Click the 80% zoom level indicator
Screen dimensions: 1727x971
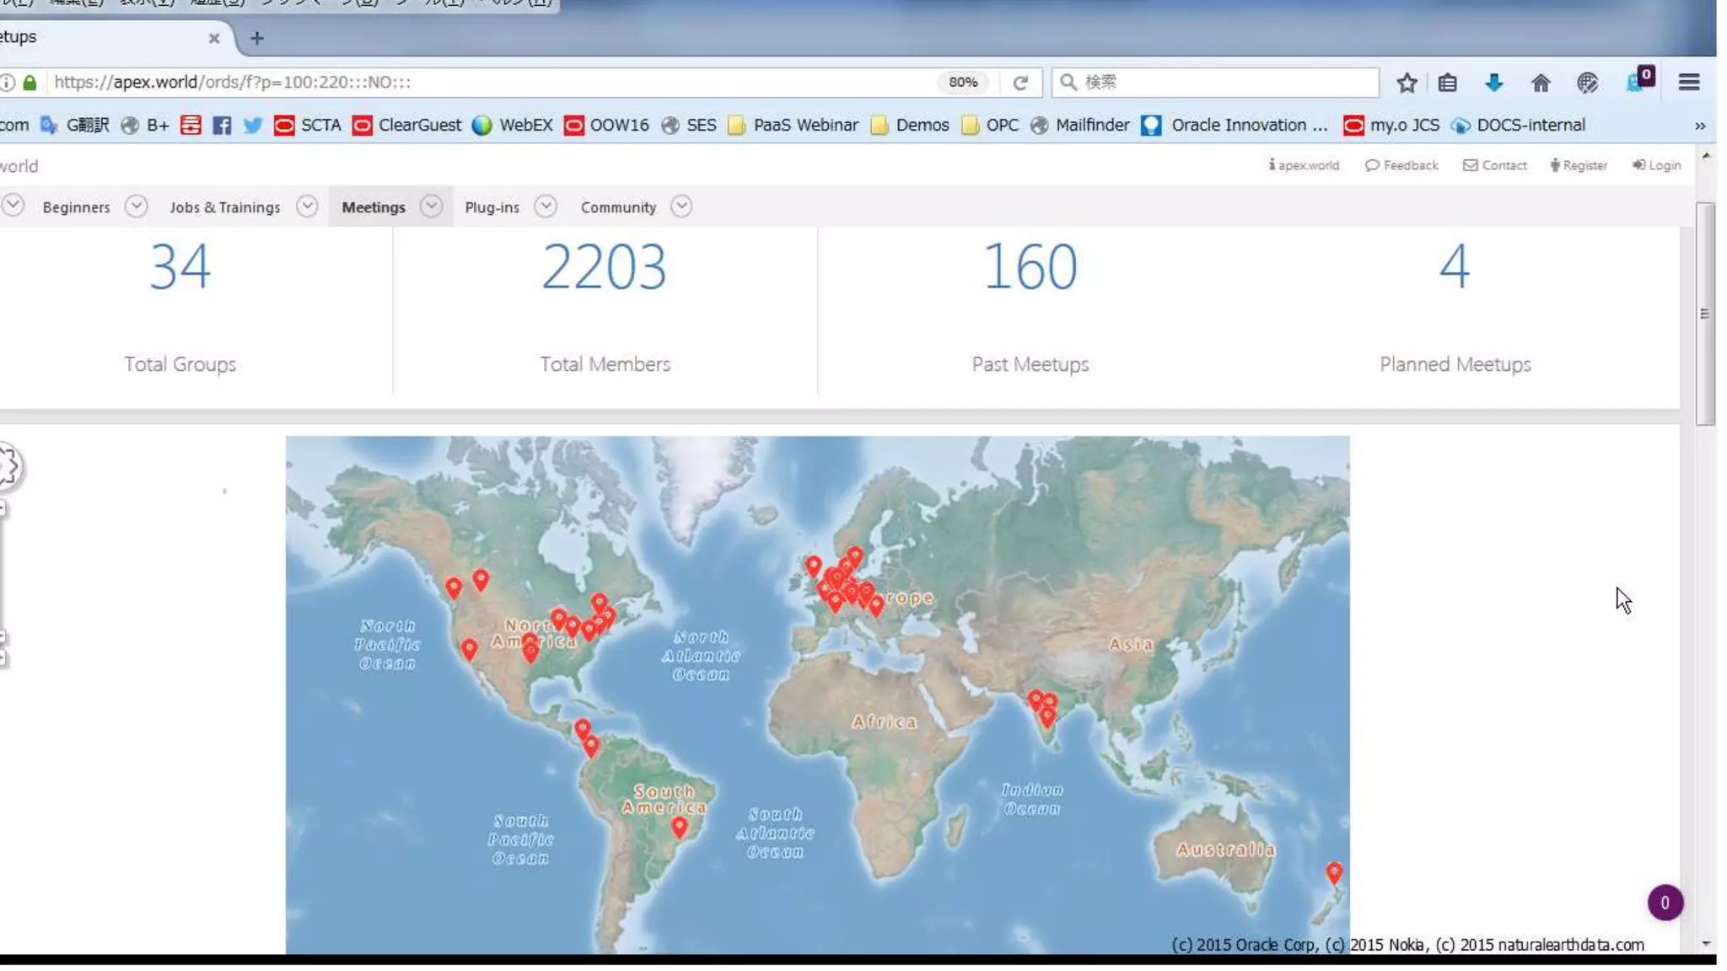(x=962, y=83)
